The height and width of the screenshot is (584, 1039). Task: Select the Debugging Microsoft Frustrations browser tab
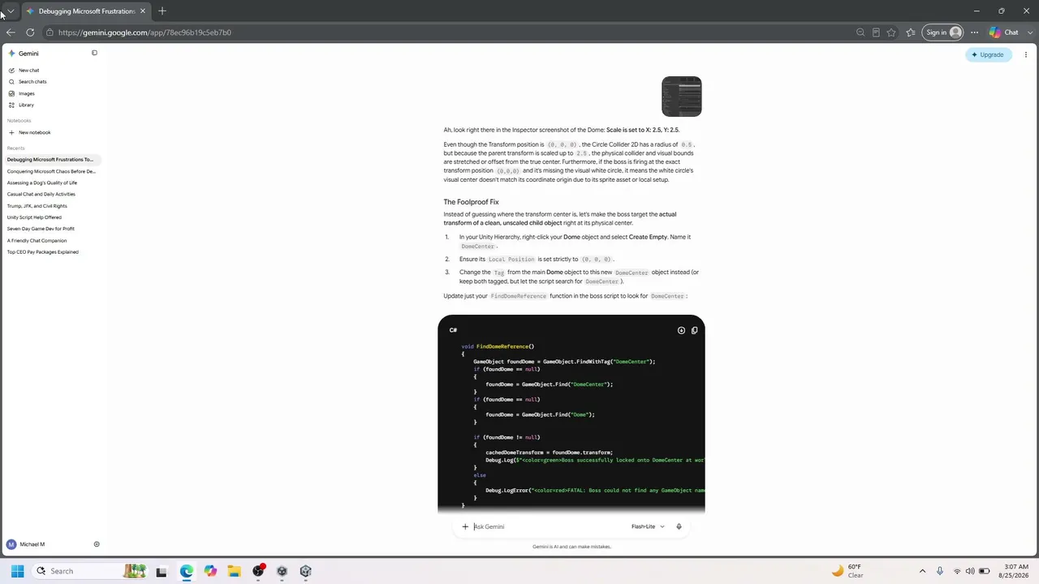point(86,11)
